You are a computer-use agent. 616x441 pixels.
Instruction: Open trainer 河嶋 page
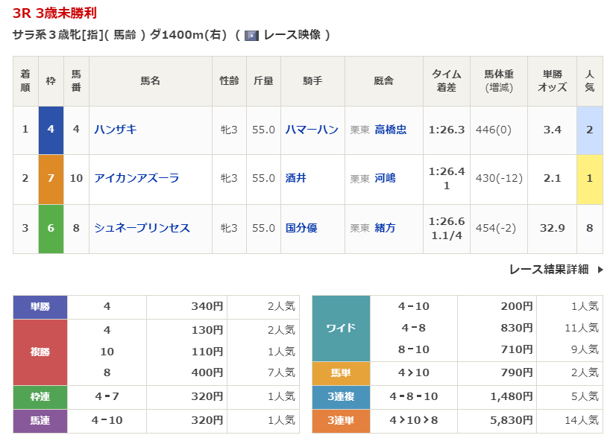click(x=385, y=179)
